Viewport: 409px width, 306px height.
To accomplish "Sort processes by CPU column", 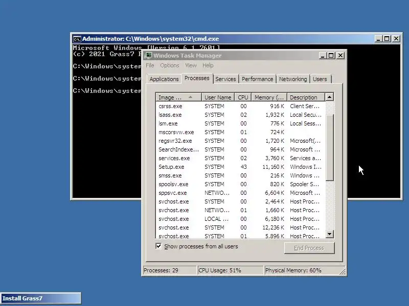I will click(243, 97).
